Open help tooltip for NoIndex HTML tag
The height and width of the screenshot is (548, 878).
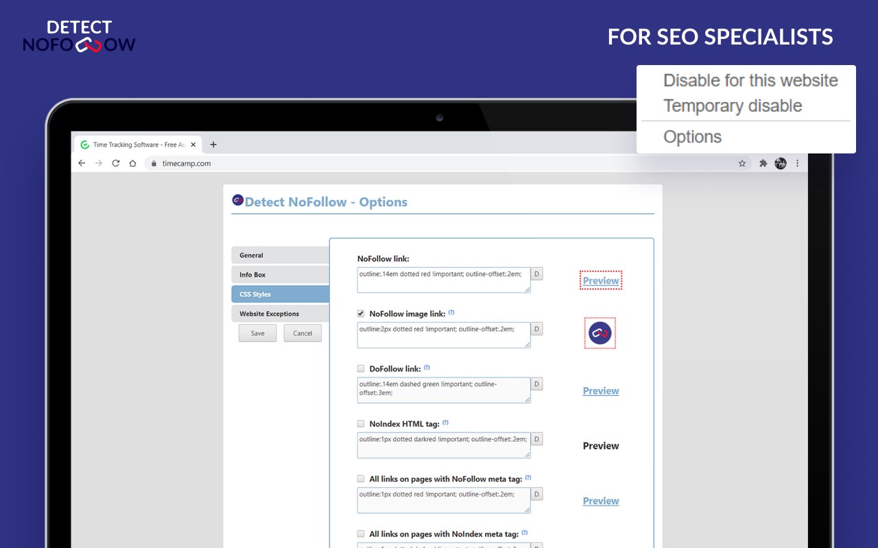[445, 423]
